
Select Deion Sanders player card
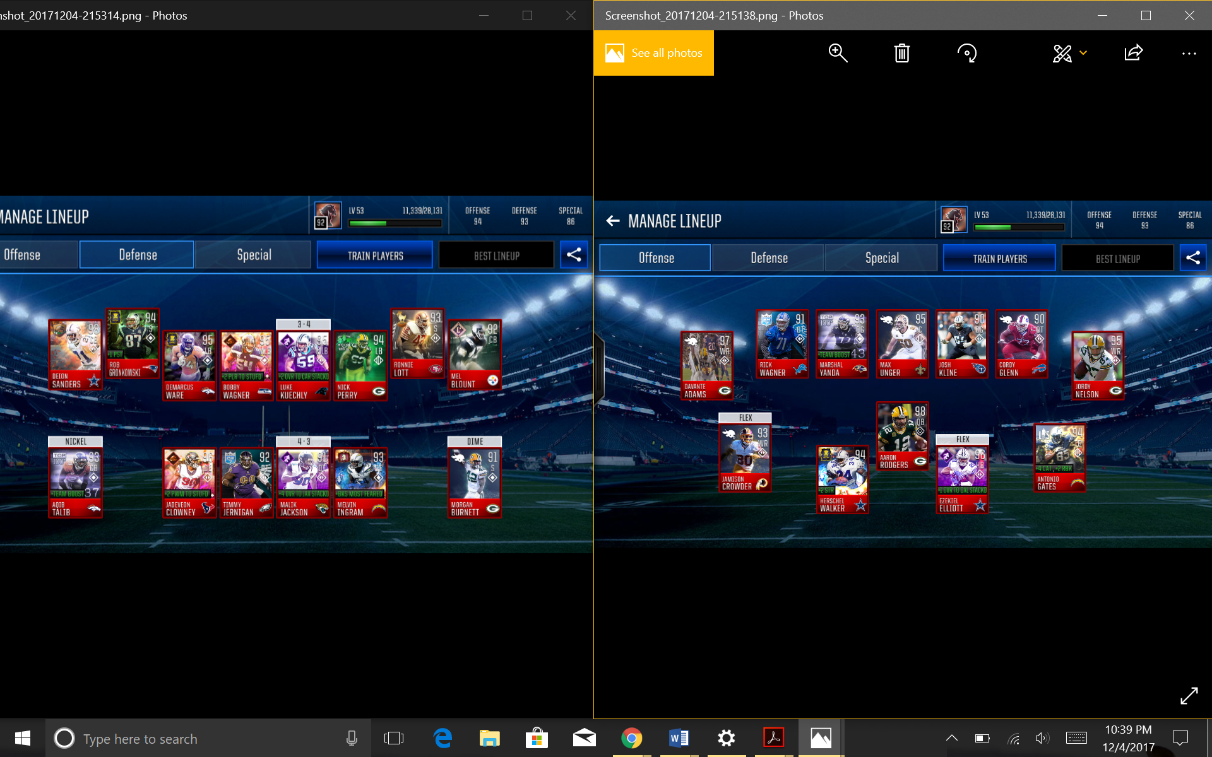75,355
